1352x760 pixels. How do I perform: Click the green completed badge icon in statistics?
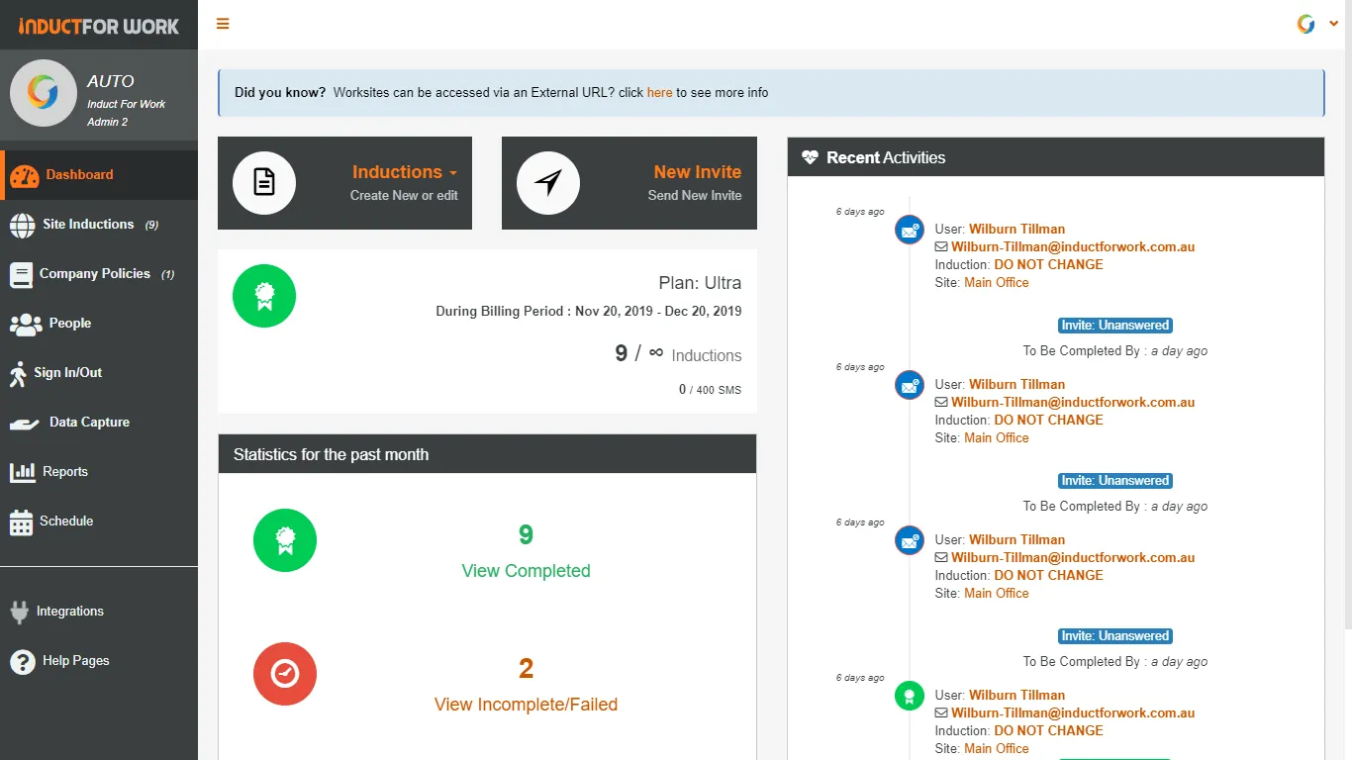pyautogui.click(x=285, y=540)
